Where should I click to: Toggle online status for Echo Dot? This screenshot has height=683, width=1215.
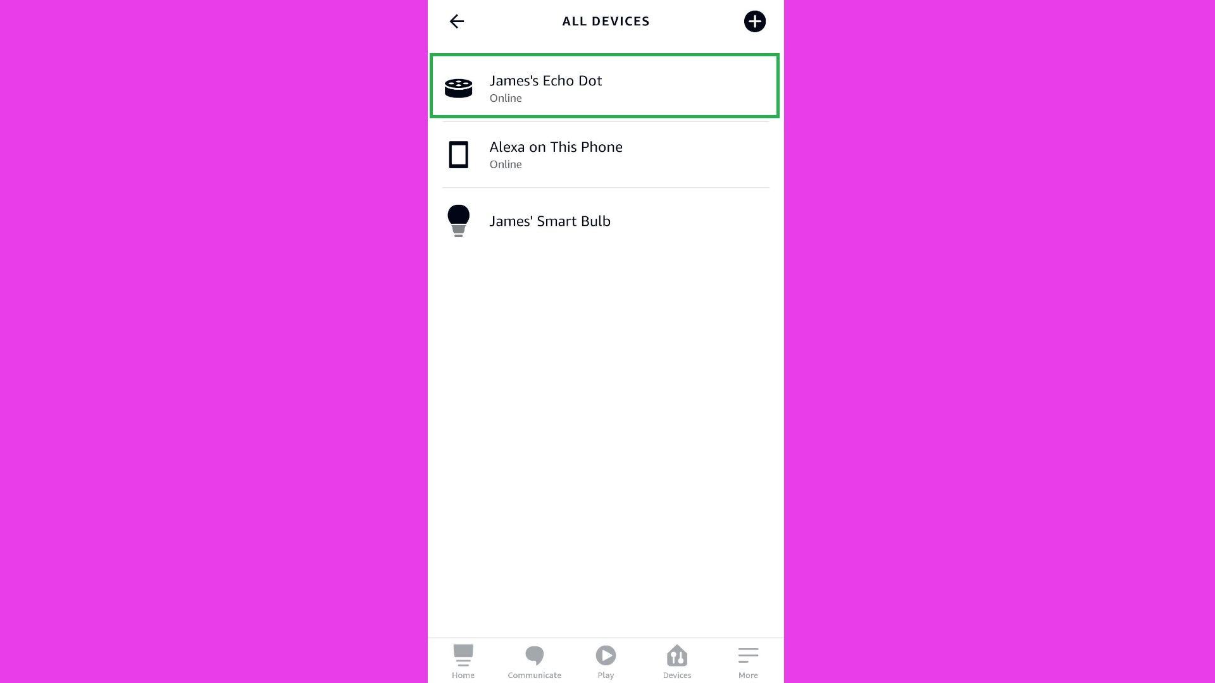[505, 97]
